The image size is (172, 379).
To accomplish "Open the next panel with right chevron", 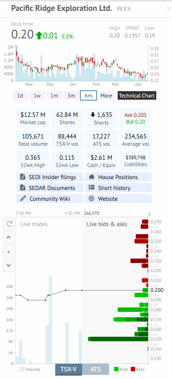I will (x=168, y=9).
